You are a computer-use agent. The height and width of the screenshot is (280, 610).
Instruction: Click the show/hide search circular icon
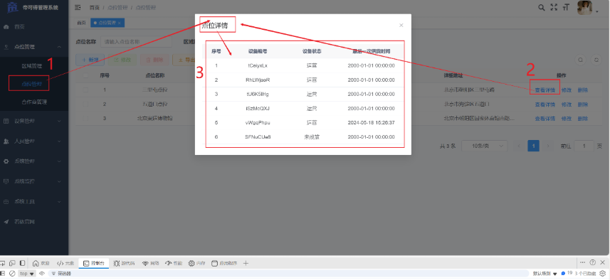580,60
